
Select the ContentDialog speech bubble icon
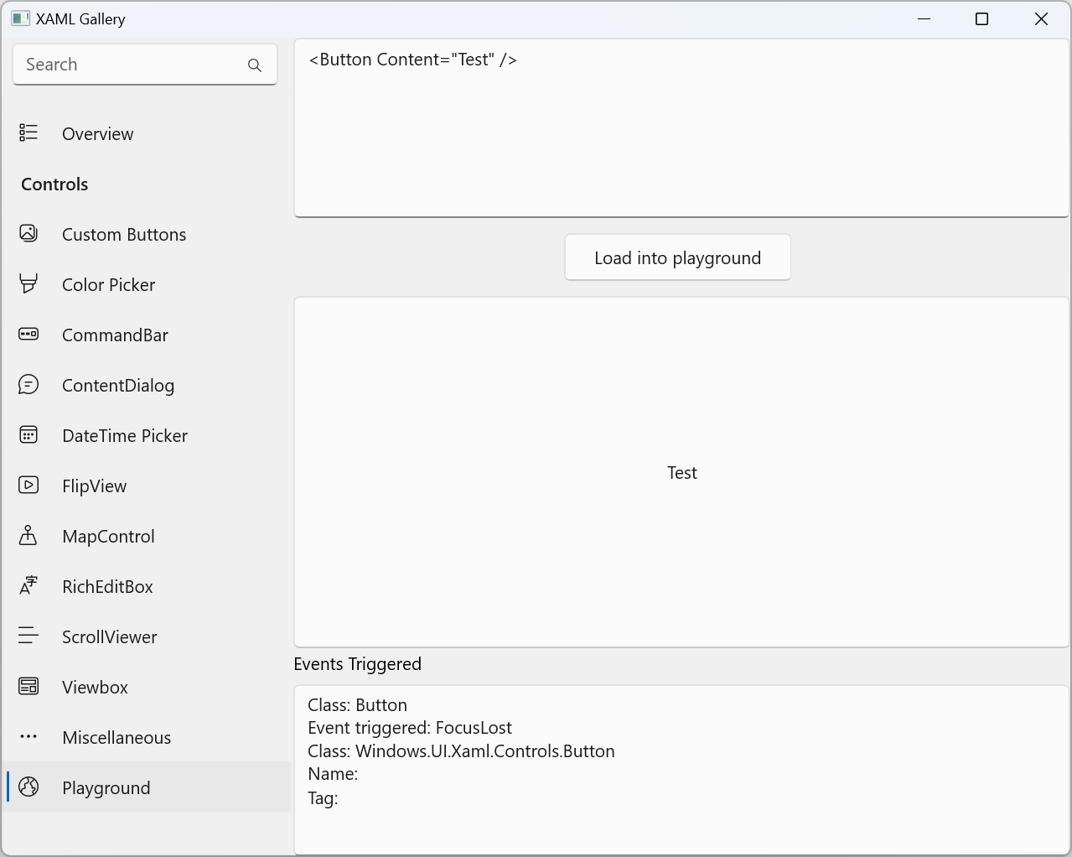[28, 384]
